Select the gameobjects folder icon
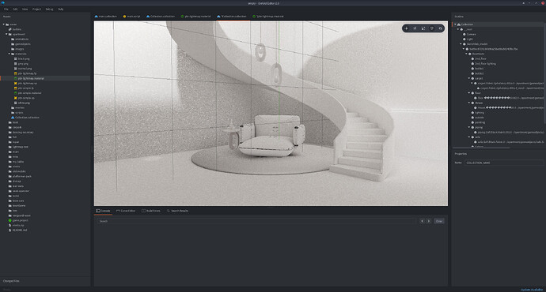Screen dimensions: 546x292 coord(13,44)
